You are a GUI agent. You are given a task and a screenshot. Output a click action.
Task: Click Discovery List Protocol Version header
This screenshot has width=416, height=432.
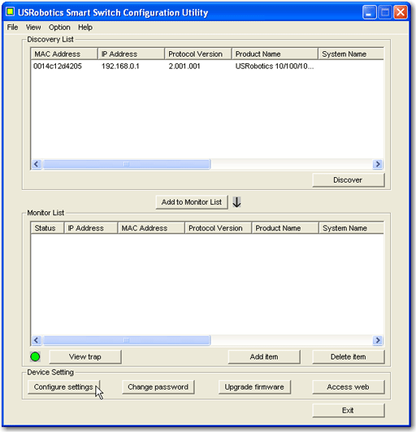point(198,54)
